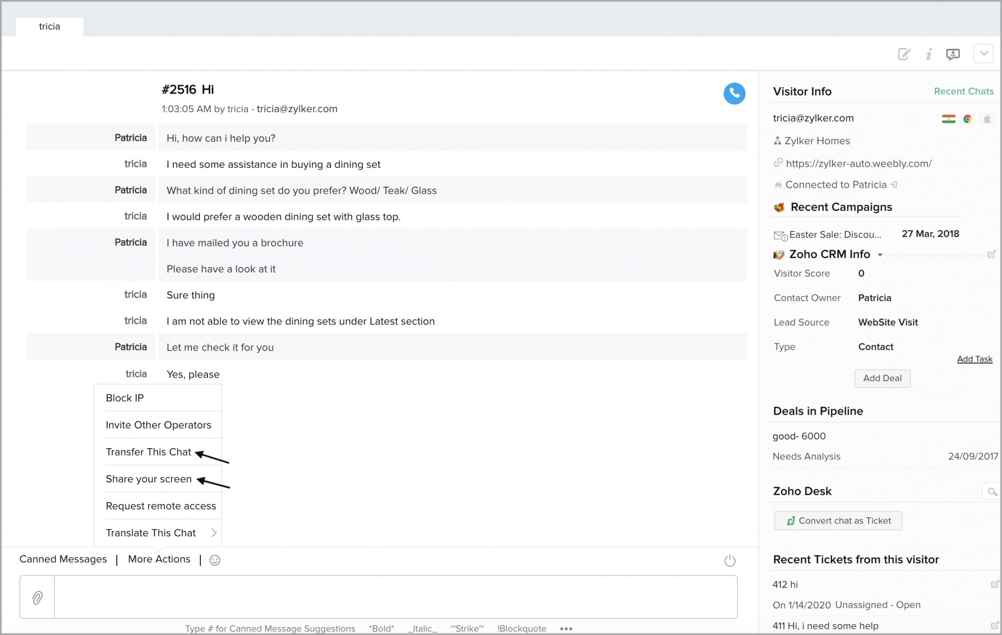Click the chat feedback bubble icon
This screenshot has width=1002, height=635.
pos(952,54)
